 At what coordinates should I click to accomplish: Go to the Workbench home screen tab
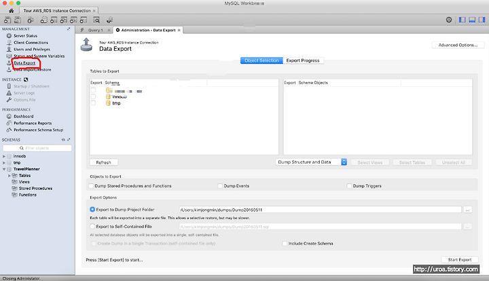tap(12, 11)
